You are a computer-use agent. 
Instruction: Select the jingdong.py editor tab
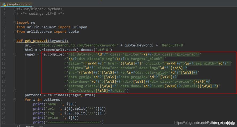click(16, 4)
